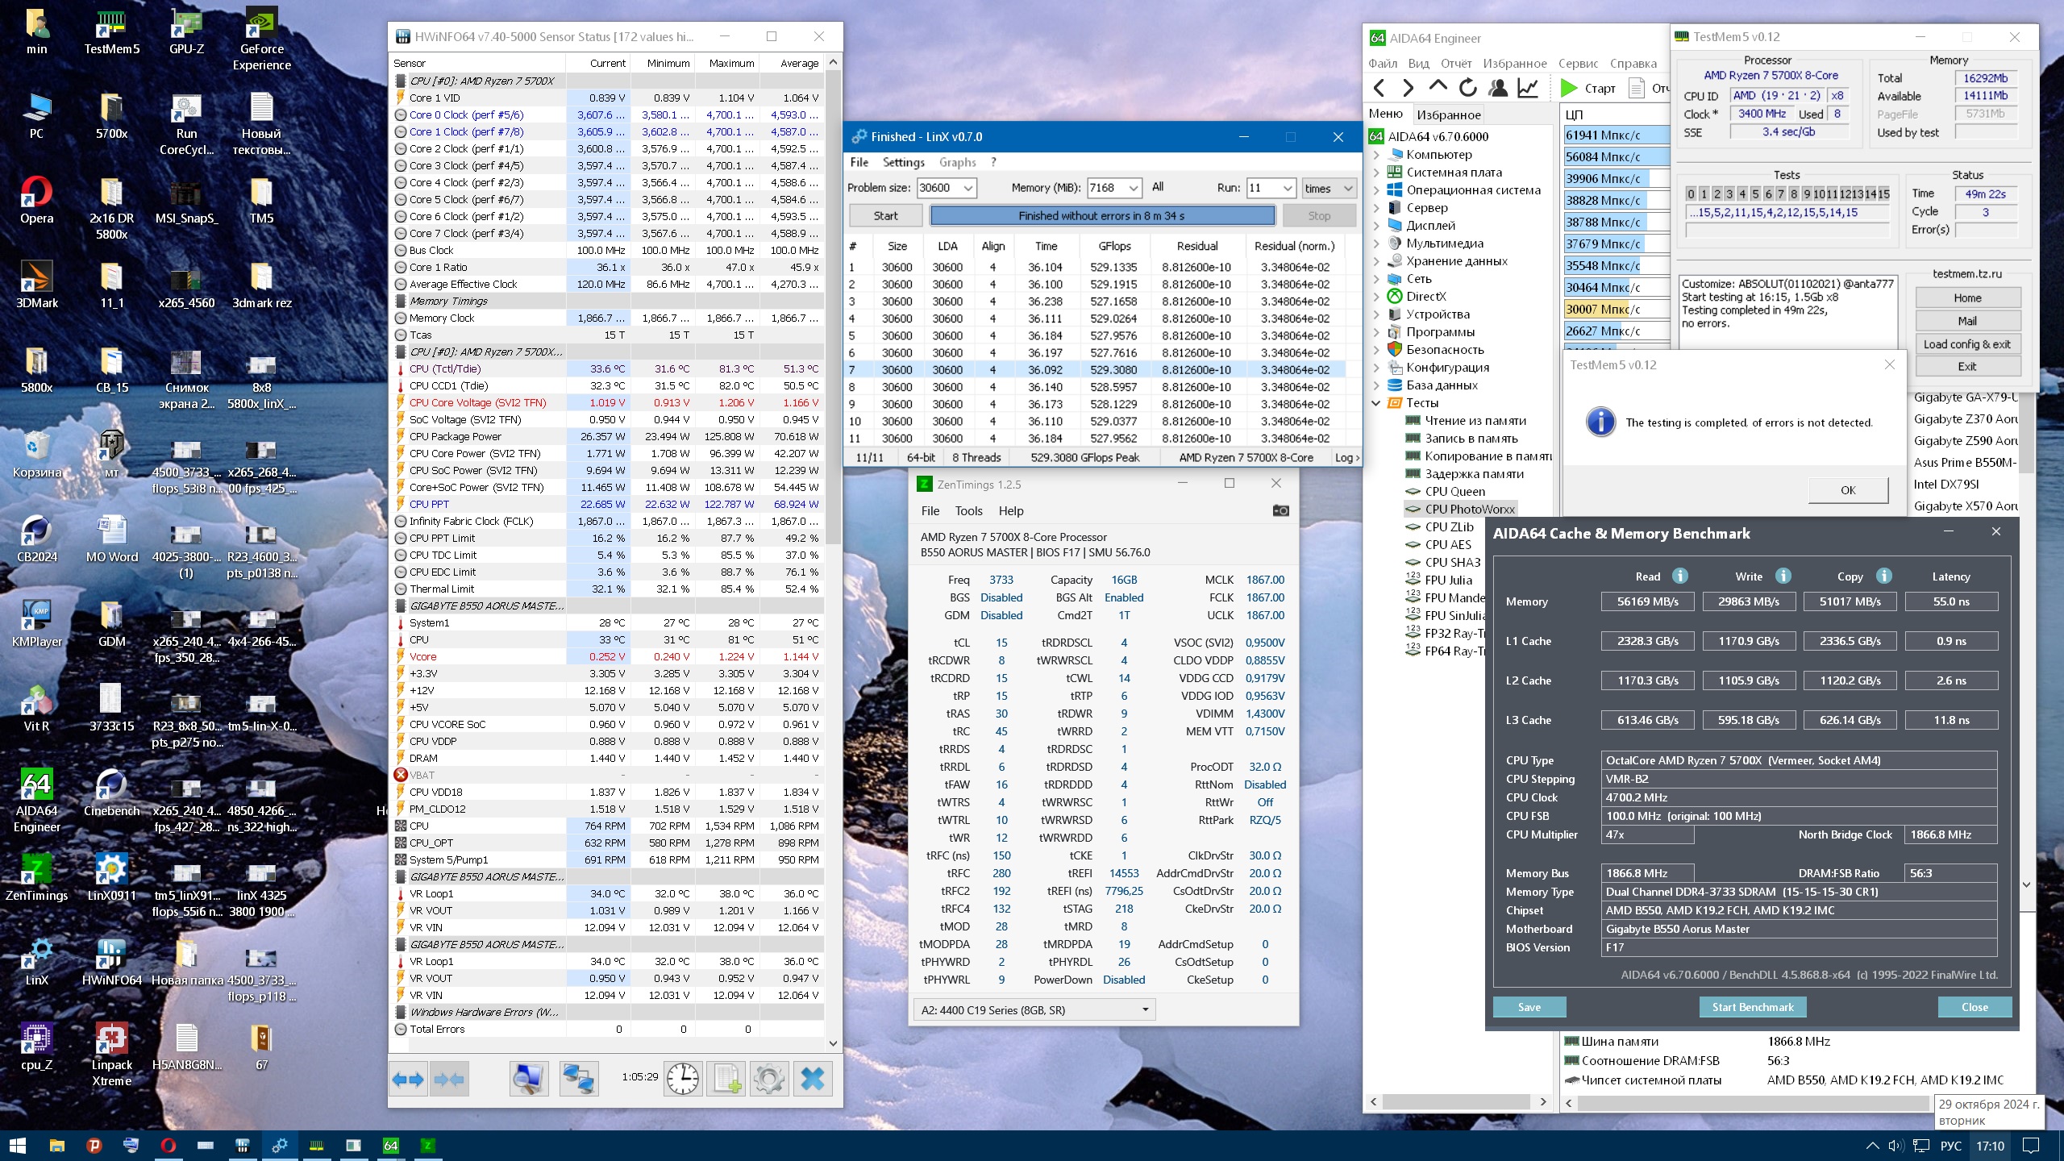
Task: Click HWiNFO expand columns arrows icon
Action: [x=408, y=1079]
